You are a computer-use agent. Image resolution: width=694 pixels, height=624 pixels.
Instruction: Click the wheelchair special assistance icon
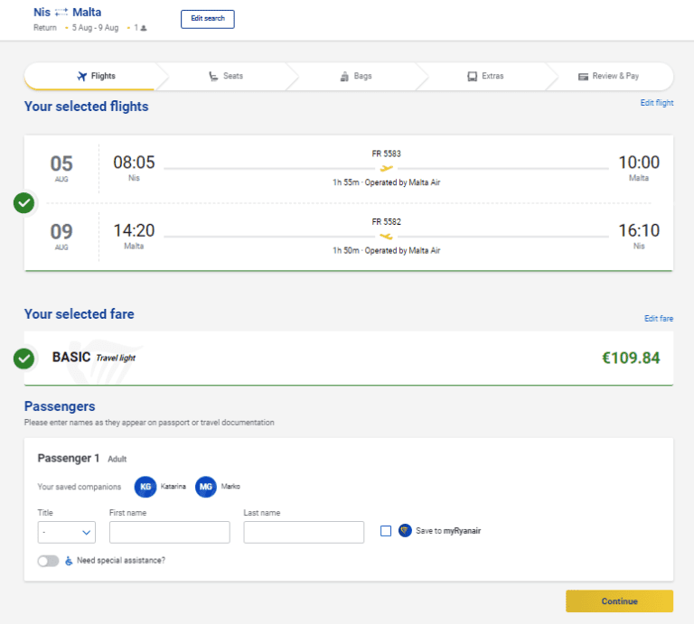(69, 561)
